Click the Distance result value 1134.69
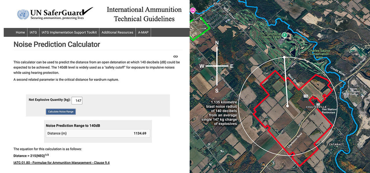This screenshot has width=370, height=173. click(x=140, y=133)
